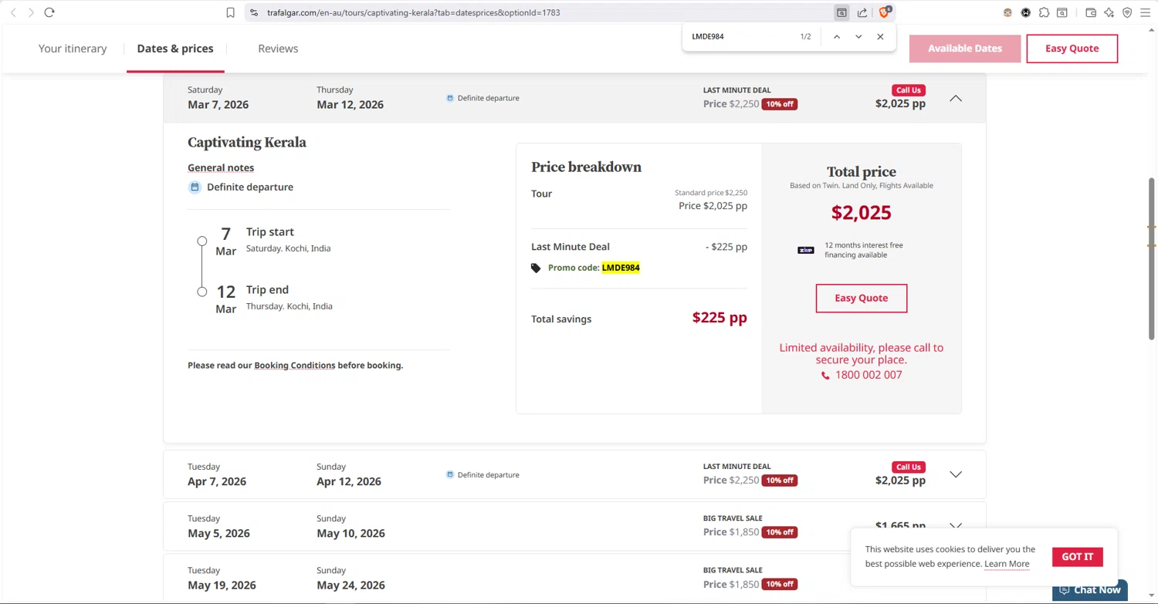This screenshot has width=1158, height=604.
Task: Open the Your itinerary tab
Action: pyautogui.click(x=73, y=48)
